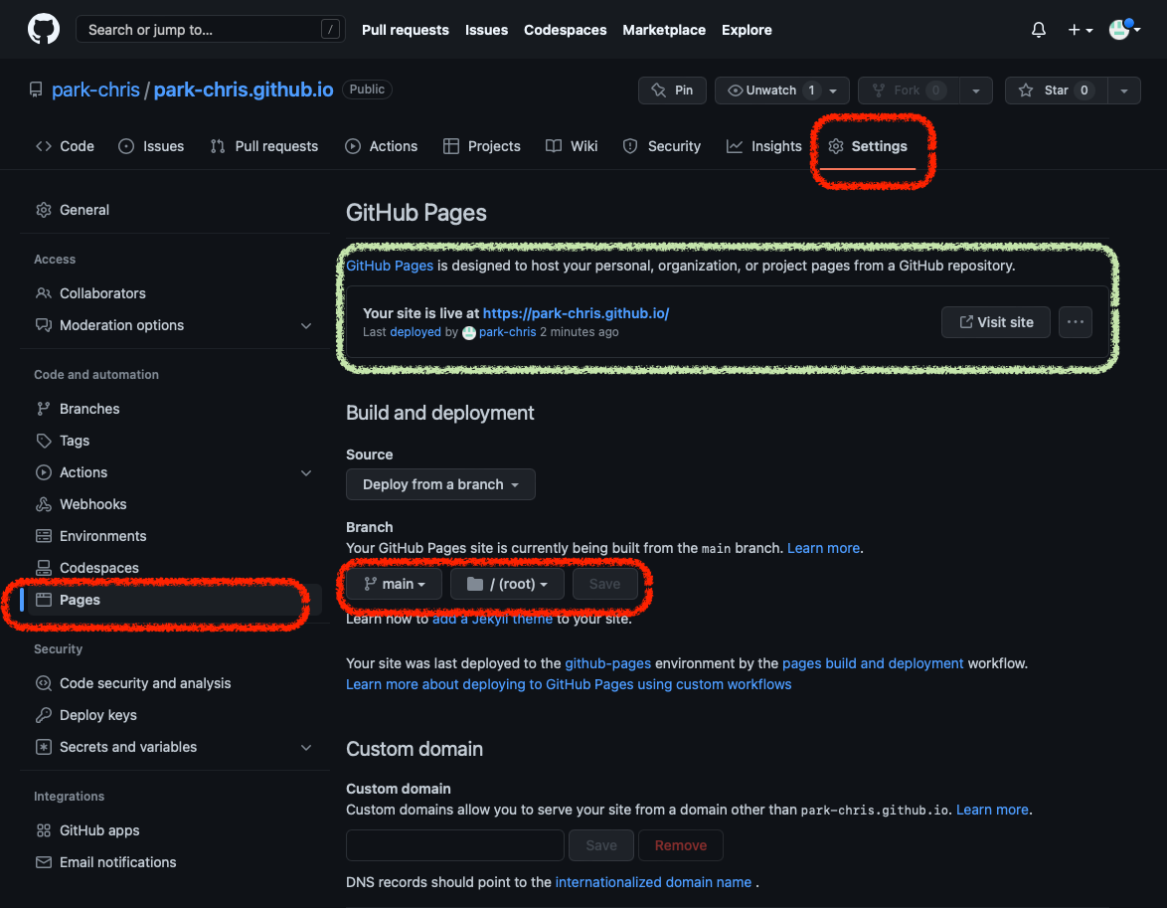Screen dimensions: 1167x908
Task: Open the github-pages environment link
Action: tap(607, 663)
